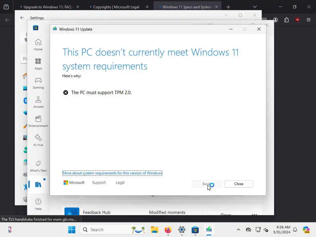
Task: Click the 'Modified moments' text
Action: point(167,212)
